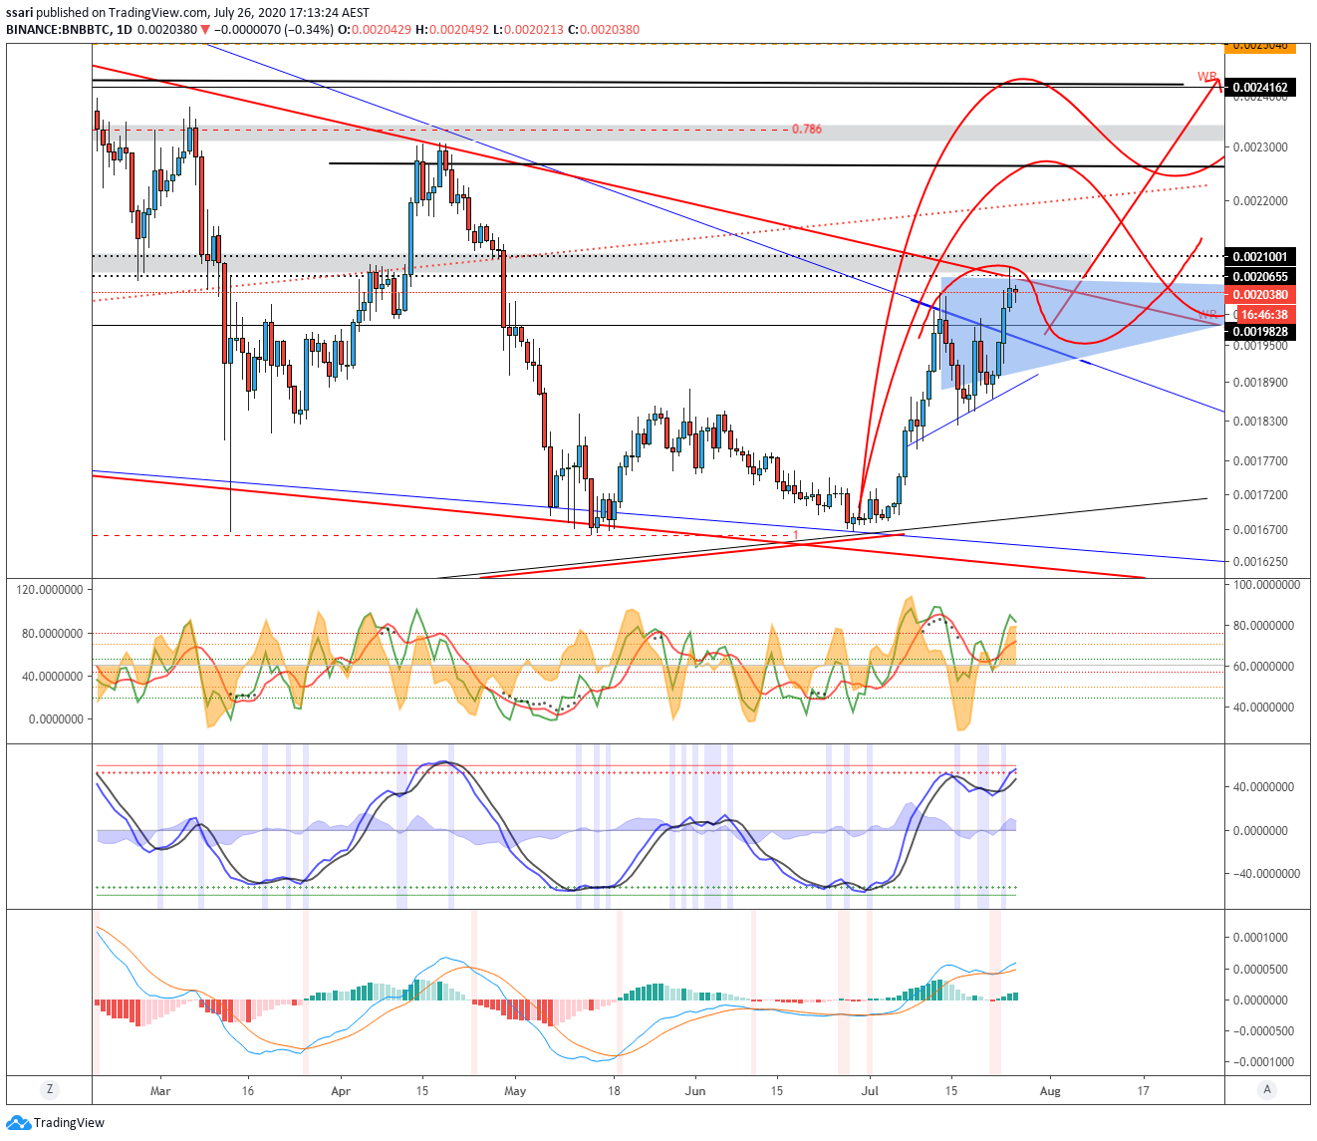Click the 100.0000000 right oscillator scale value

tap(1266, 586)
